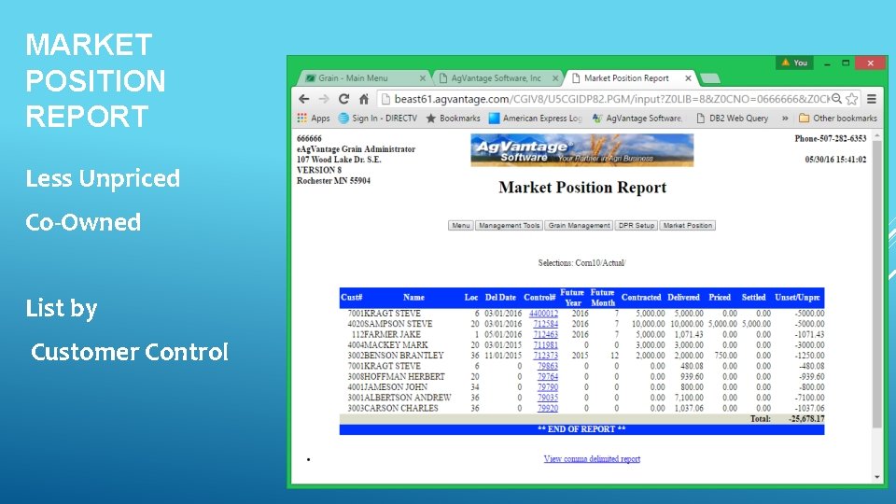This screenshot has width=896, height=504.
Task: Click the END OF REPORT bar
Action: (581, 429)
